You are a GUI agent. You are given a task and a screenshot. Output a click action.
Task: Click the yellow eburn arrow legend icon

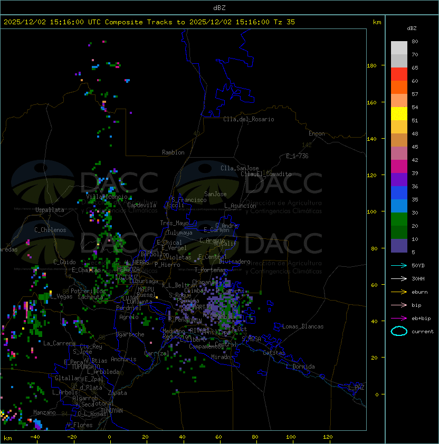[399, 292]
